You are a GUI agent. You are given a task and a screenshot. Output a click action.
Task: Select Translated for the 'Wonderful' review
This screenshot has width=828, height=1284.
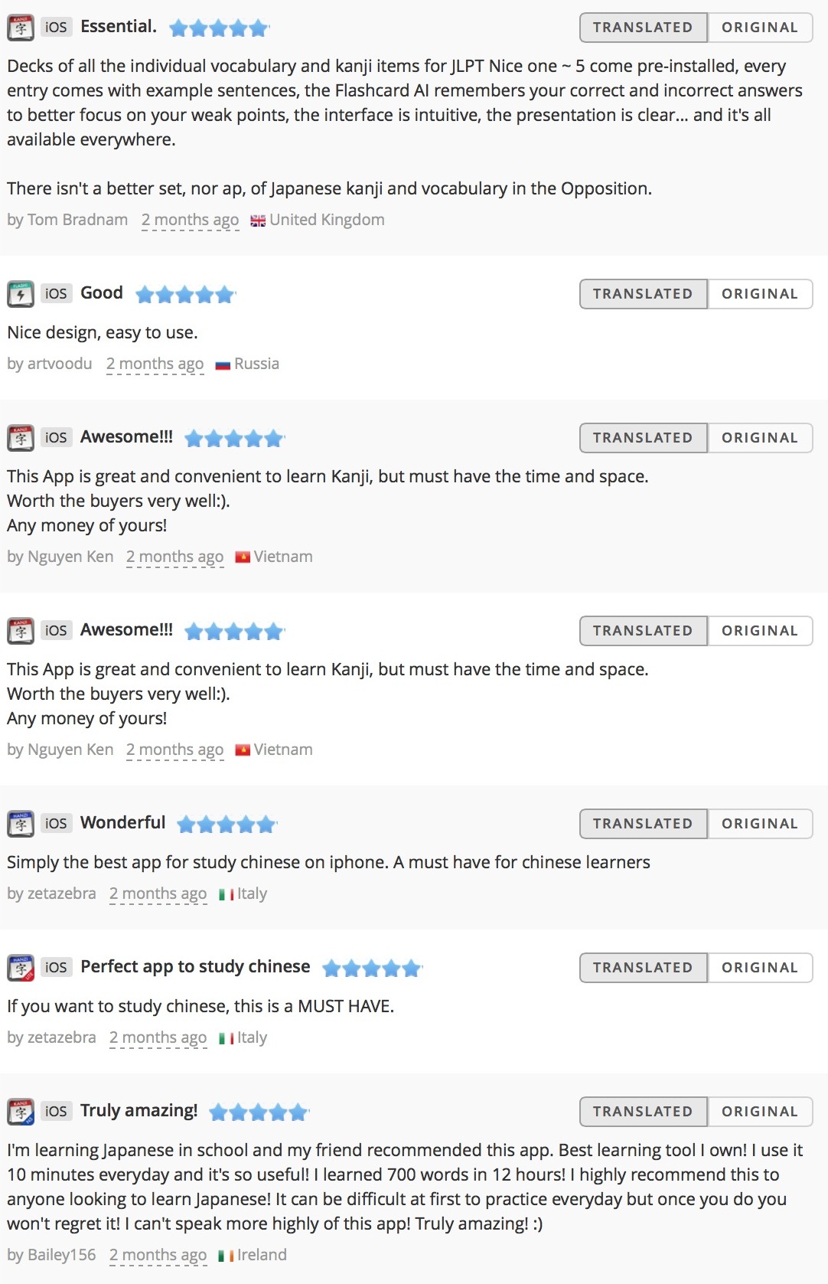tap(643, 824)
